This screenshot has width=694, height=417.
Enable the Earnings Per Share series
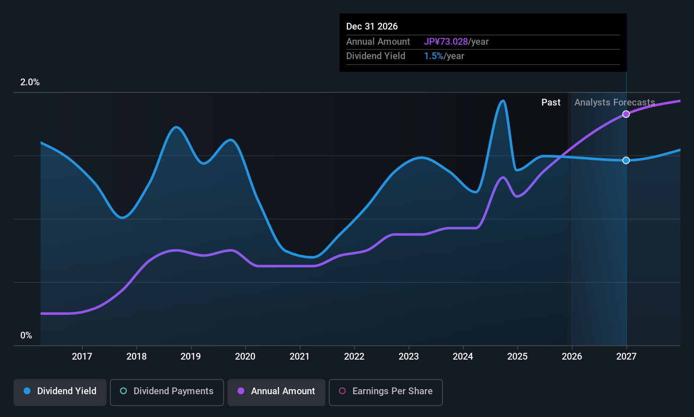(385, 392)
